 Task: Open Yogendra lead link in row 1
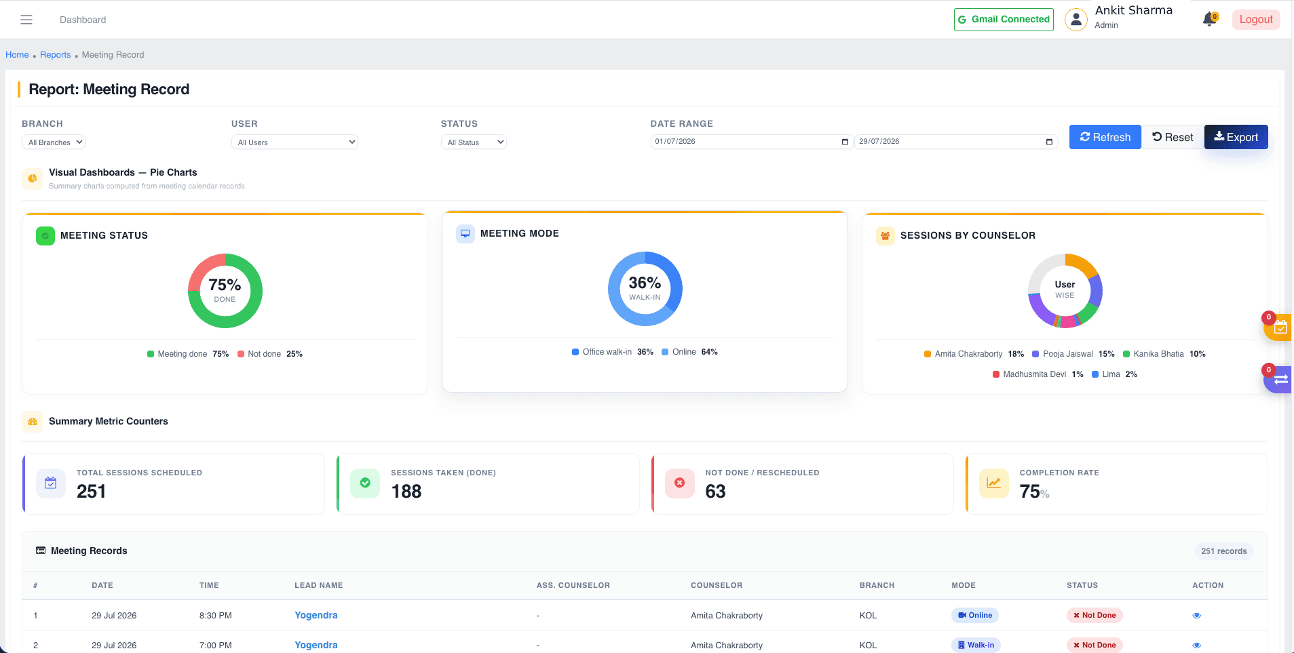(316, 616)
